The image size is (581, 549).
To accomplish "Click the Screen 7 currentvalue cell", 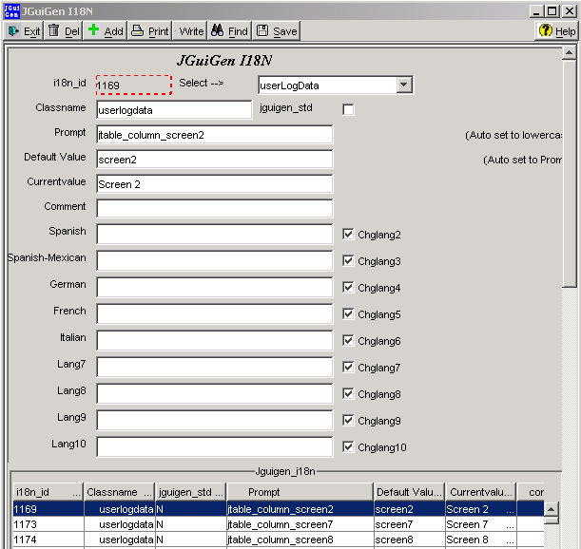I will (480, 524).
